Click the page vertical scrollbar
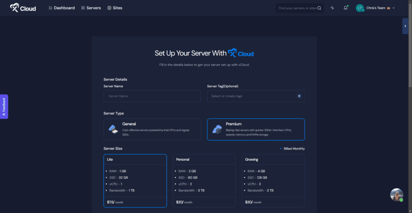The height and width of the screenshot is (213, 412). (x=410, y=48)
